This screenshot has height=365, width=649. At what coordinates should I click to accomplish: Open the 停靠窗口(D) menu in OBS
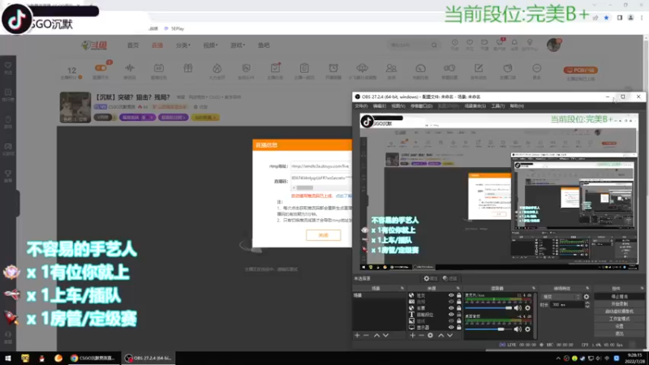pos(421,106)
